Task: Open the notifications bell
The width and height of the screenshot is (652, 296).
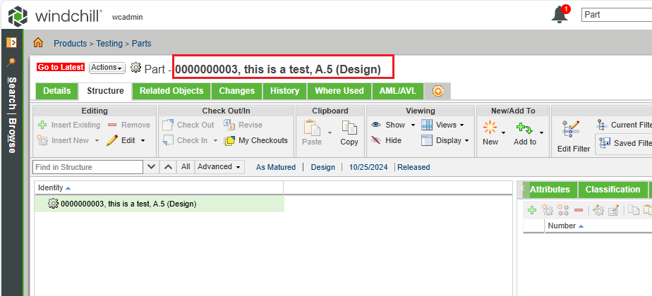Action: click(560, 15)
